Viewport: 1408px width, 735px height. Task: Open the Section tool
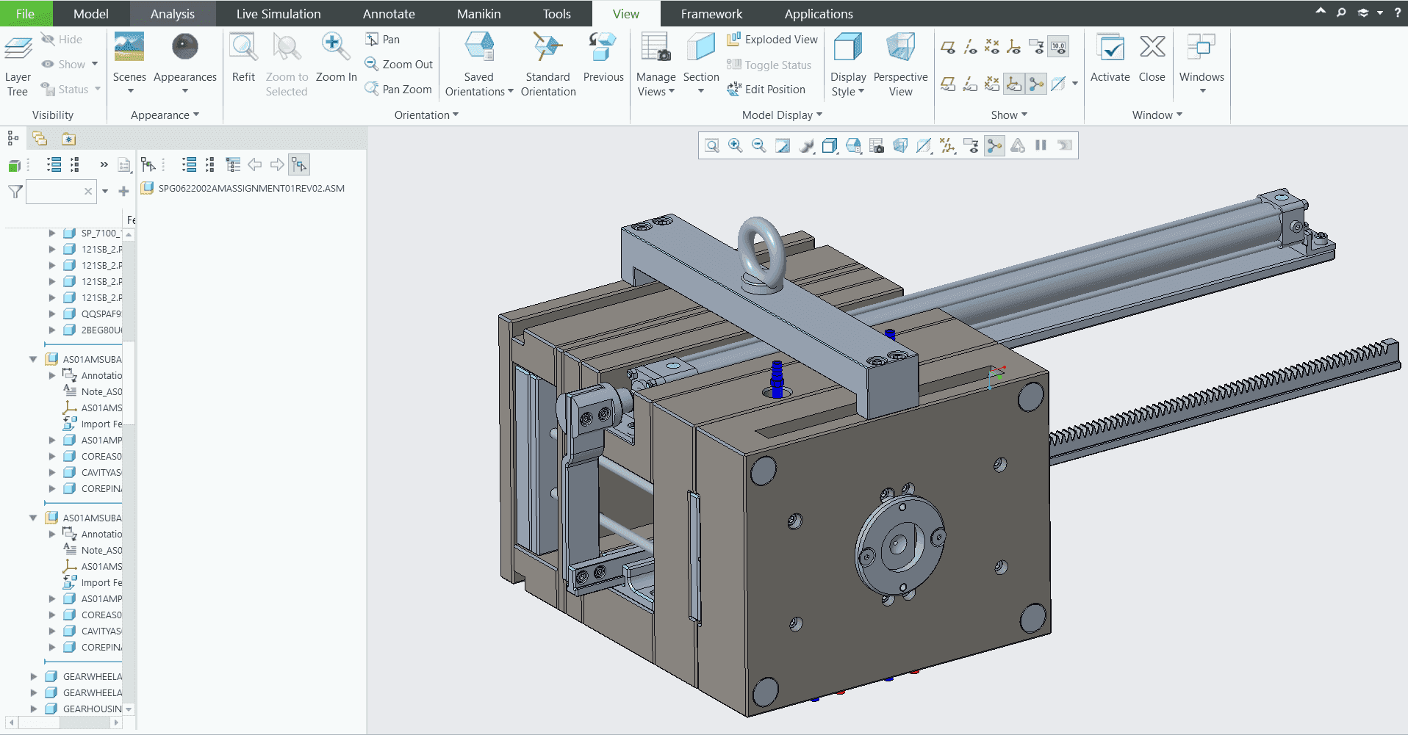pos(701,64)
